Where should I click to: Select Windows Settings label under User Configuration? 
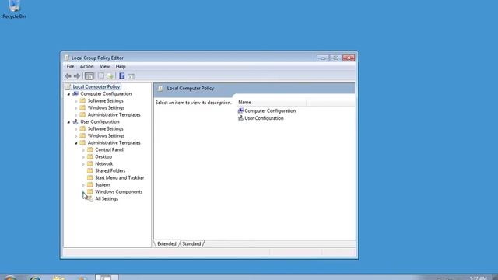point(106,136)
